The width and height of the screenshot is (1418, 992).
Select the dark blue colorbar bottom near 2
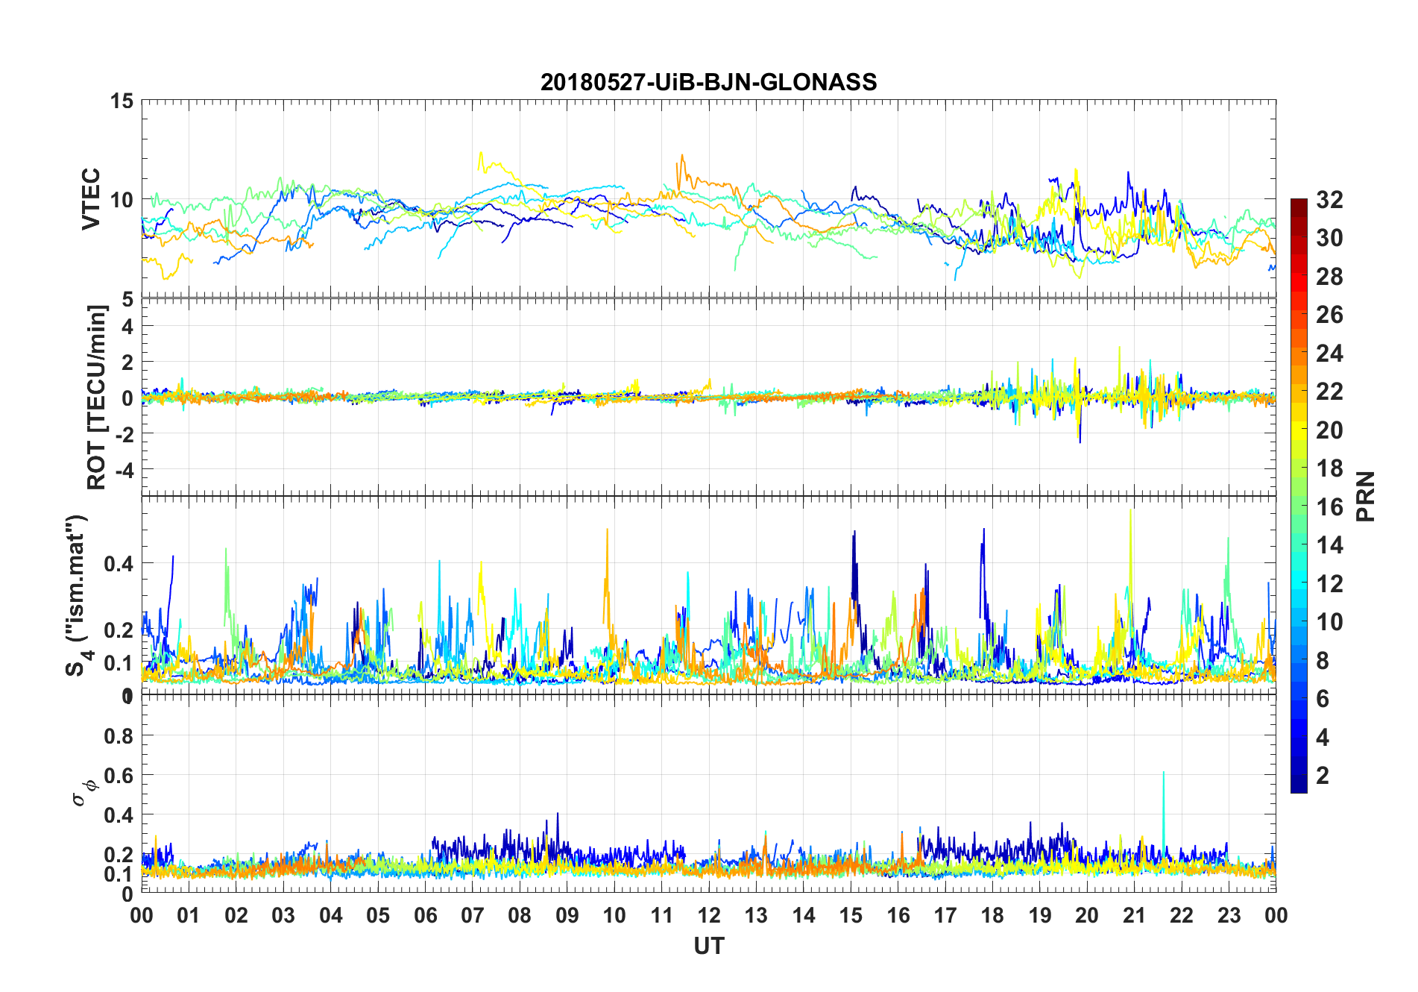pos(1299,783)
